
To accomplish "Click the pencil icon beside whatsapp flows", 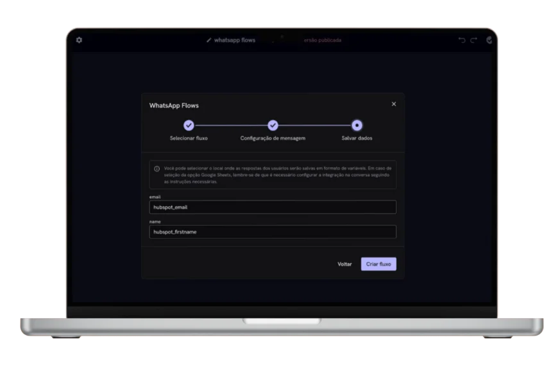I will coord(208,40).
